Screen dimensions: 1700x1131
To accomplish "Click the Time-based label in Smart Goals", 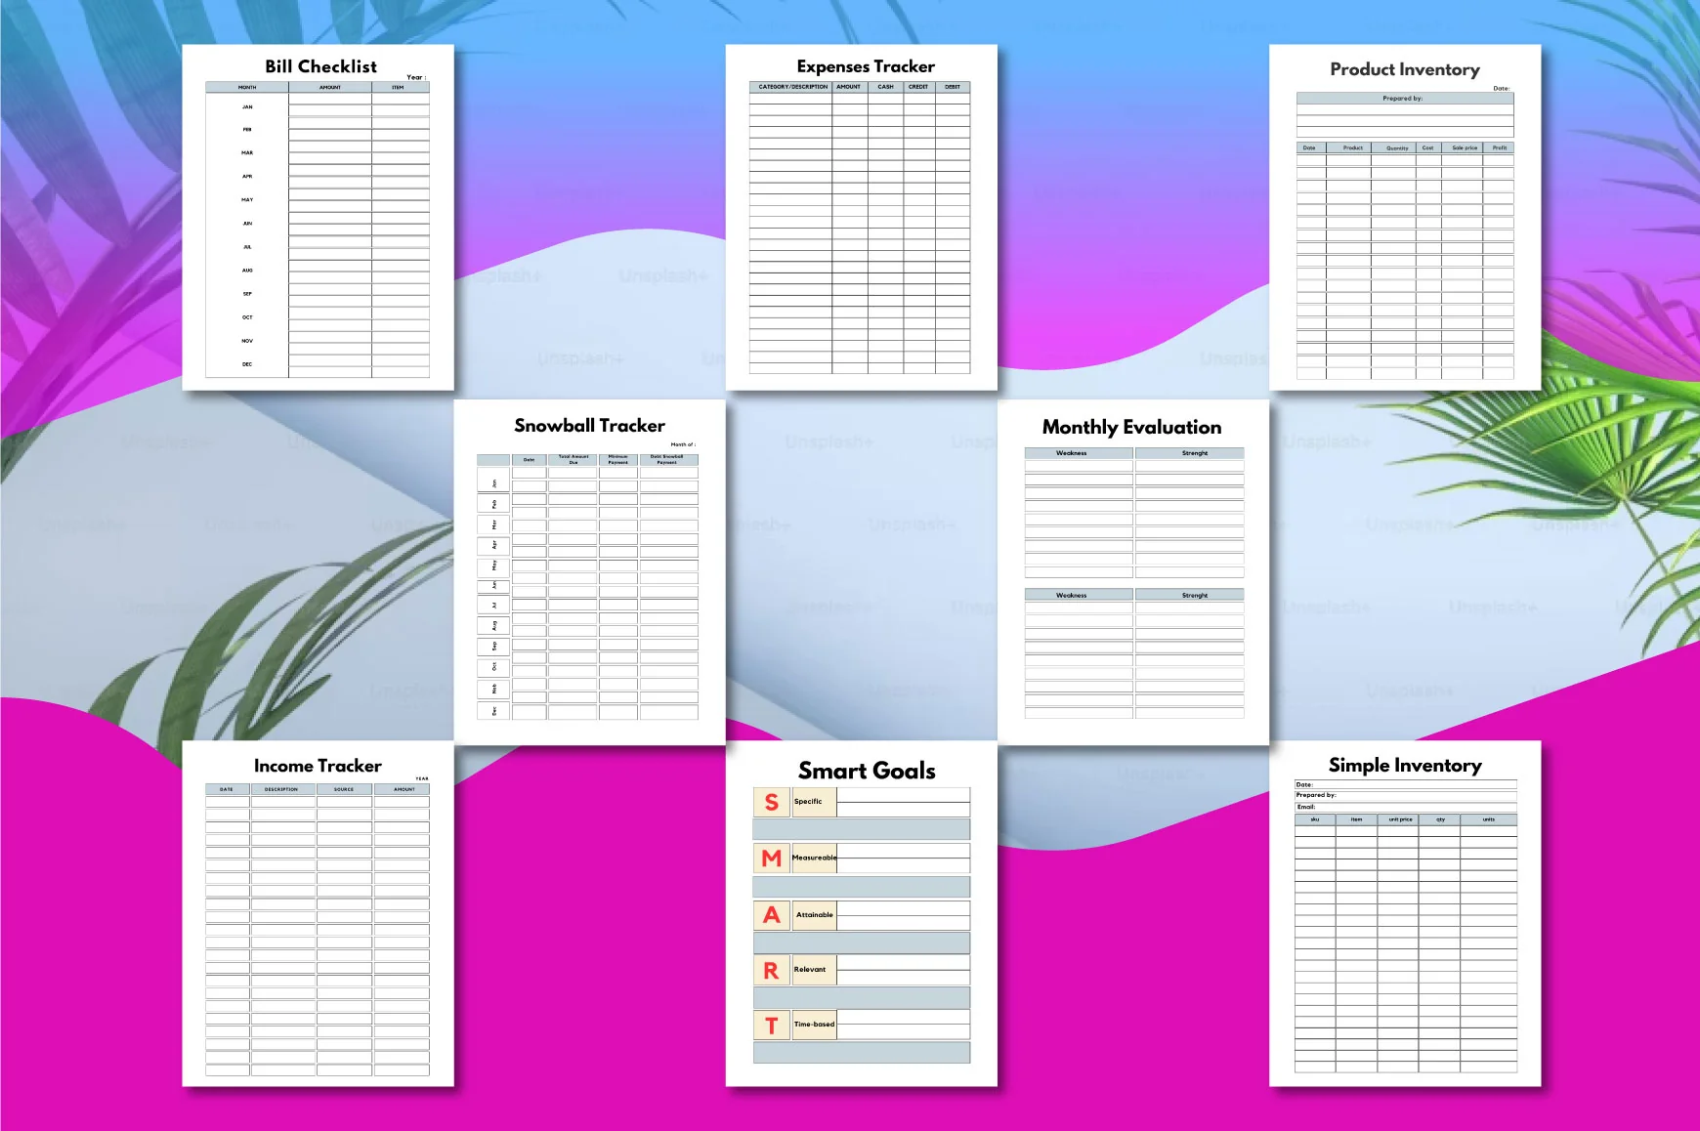I will point(814,1024).
